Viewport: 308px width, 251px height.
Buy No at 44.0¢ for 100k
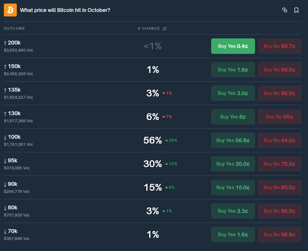coord(279,140)
